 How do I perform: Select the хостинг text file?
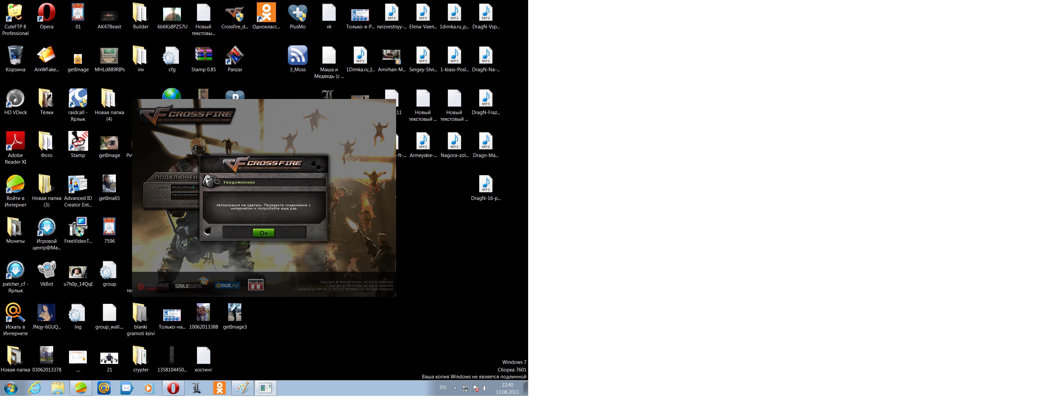(x=203, y=359)
